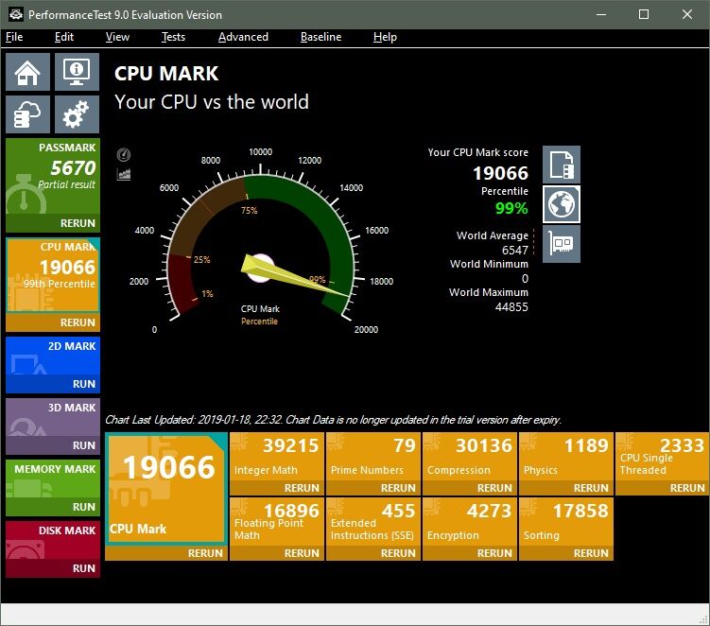Image resolution: width=710 pixels, height=626 pixels.
Task: Select the Prime Numbers 79 tile
Action: click(x=373, y=457)
